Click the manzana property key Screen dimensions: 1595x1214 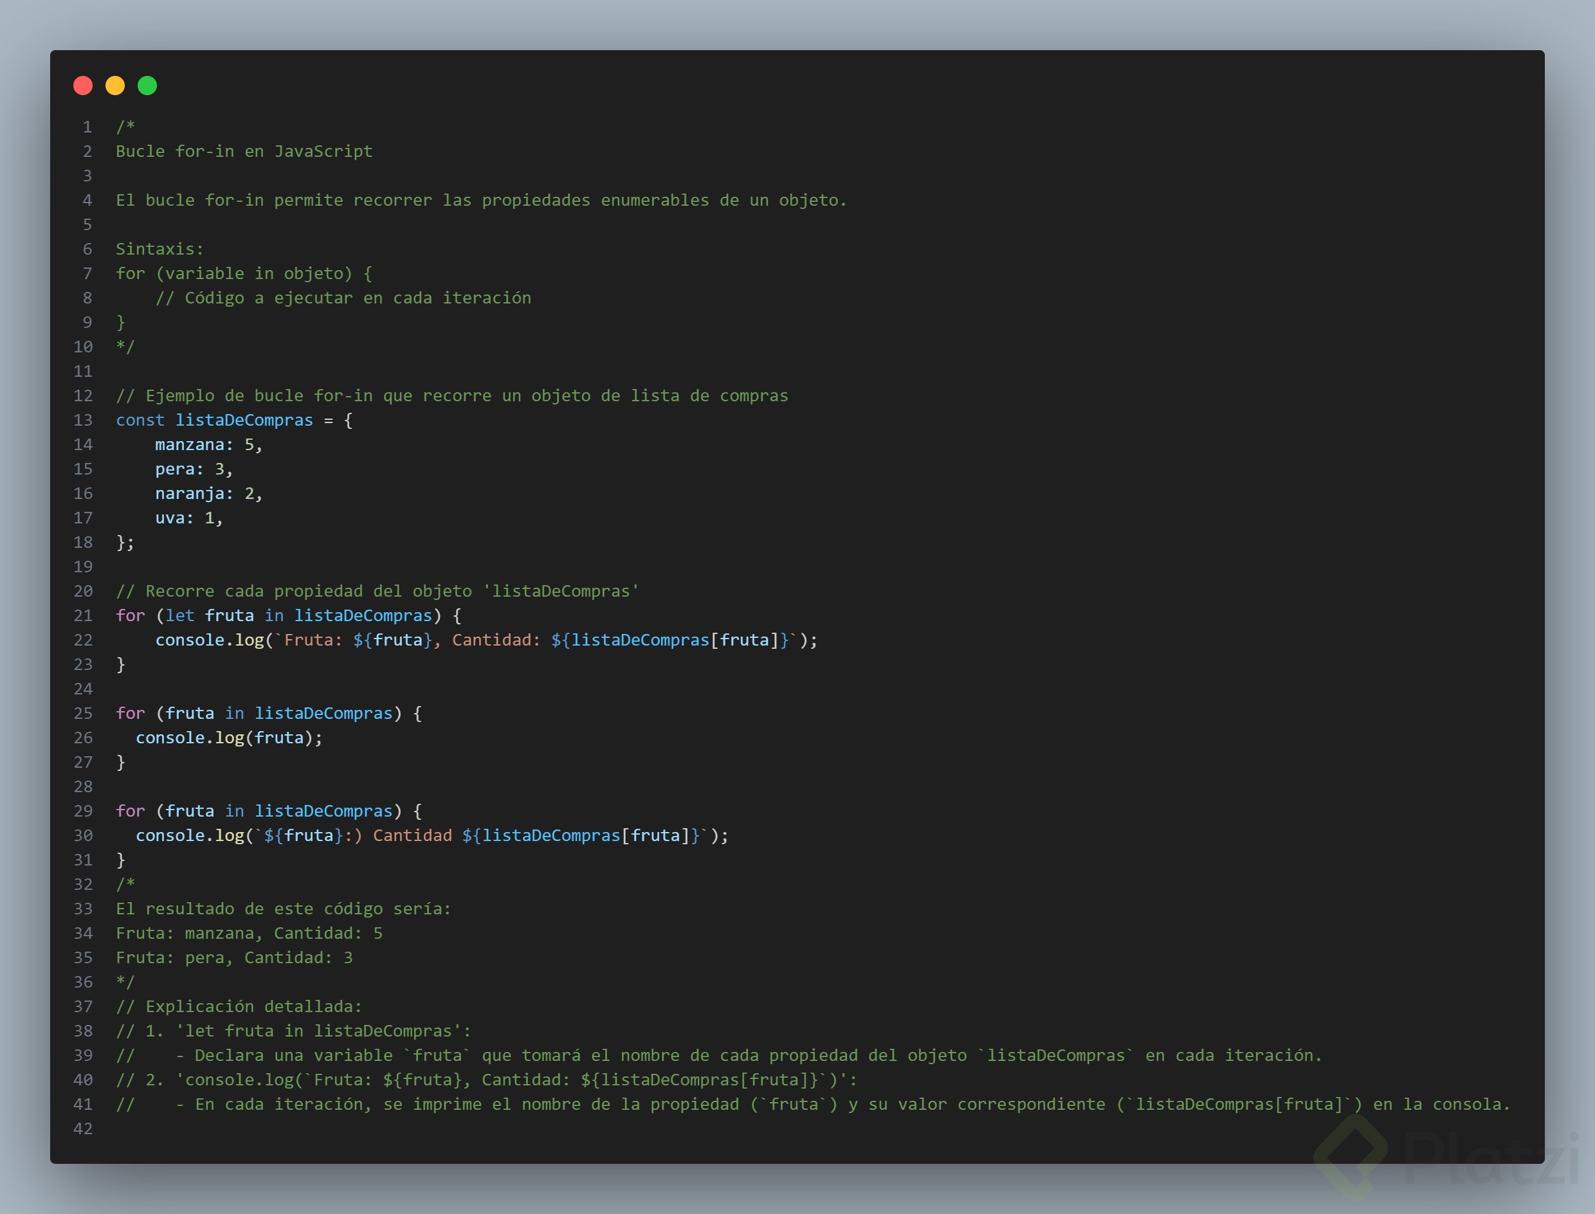click(x=190, y=444)
